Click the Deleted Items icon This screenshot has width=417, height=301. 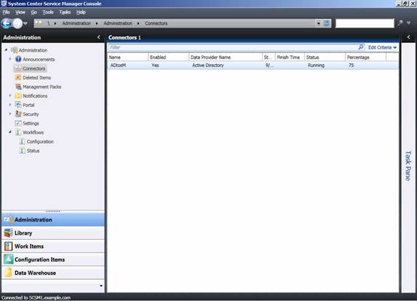[18, 77]
